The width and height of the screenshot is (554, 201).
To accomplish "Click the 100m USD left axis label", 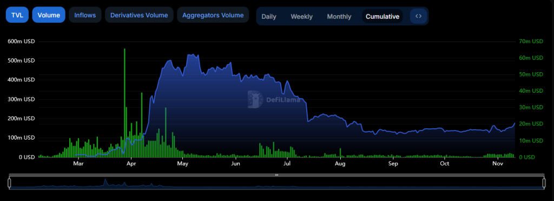I will tap(21, 137).
